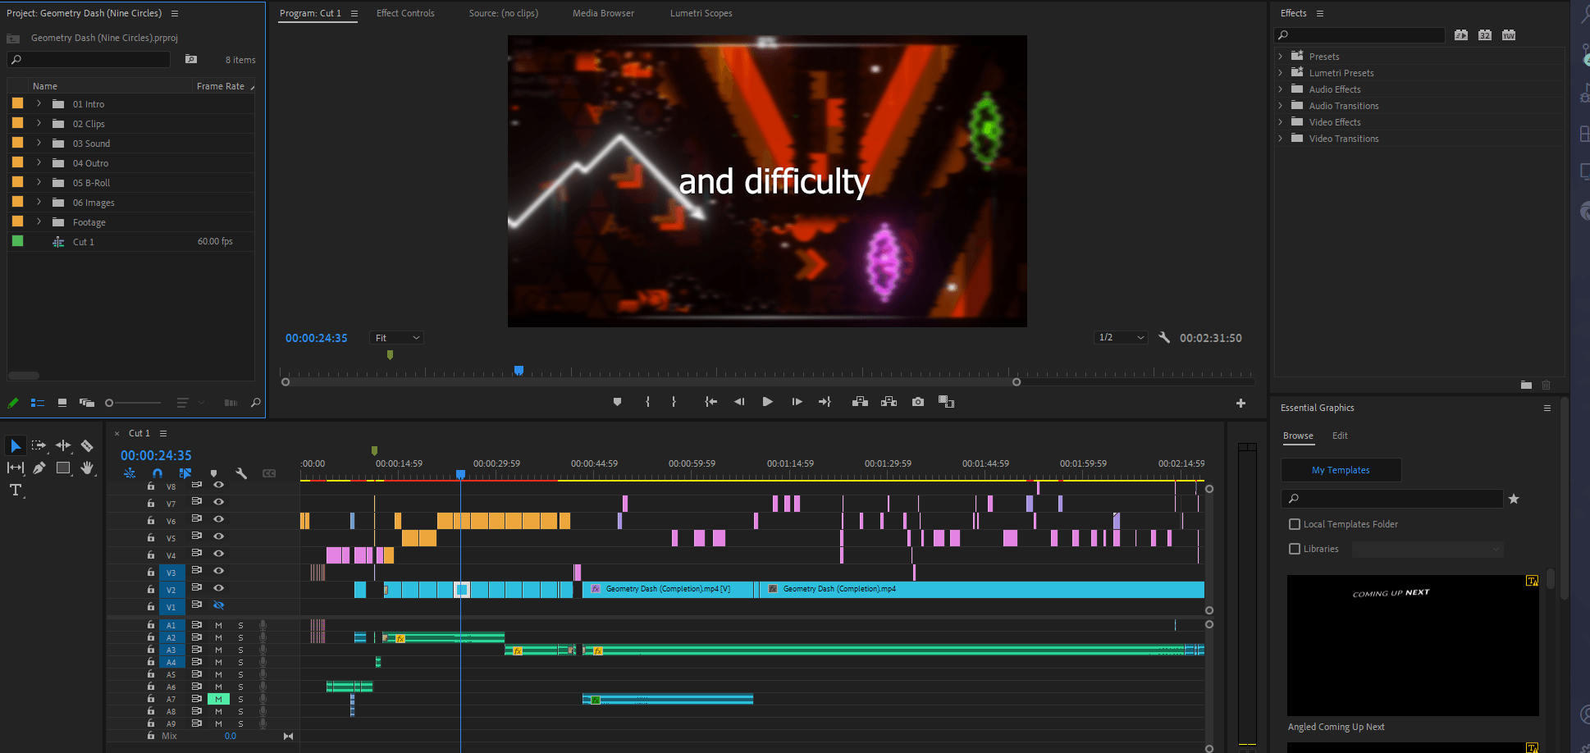Click New Bin icon in Effects panel
Image resolution: width=1590 pixels, height=753 pixels.
click(1526, 385)
